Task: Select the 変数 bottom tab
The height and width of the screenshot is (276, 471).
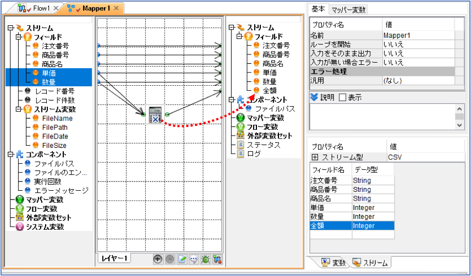Action: click(334, 263)
